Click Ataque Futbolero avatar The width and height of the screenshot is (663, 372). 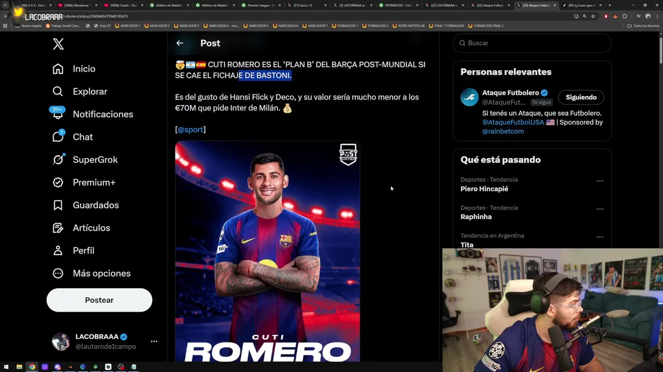pyautogui.click(x=470, y=97)
